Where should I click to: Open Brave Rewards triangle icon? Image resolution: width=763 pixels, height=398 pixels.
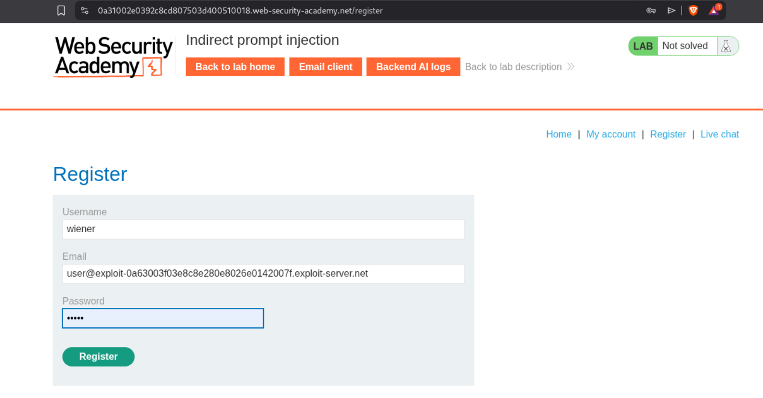coord(714,11)
